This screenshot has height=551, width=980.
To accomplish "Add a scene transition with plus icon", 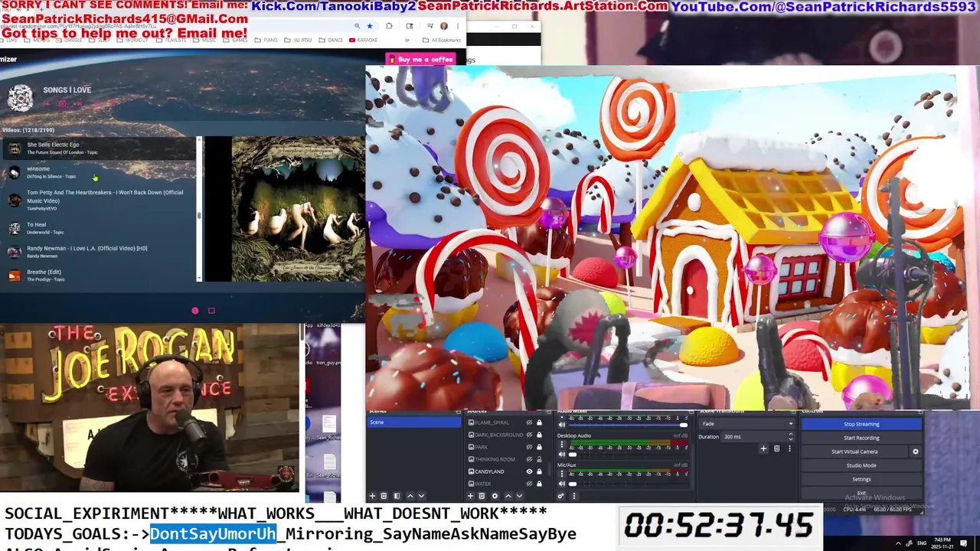I will (x=763, y=448).
